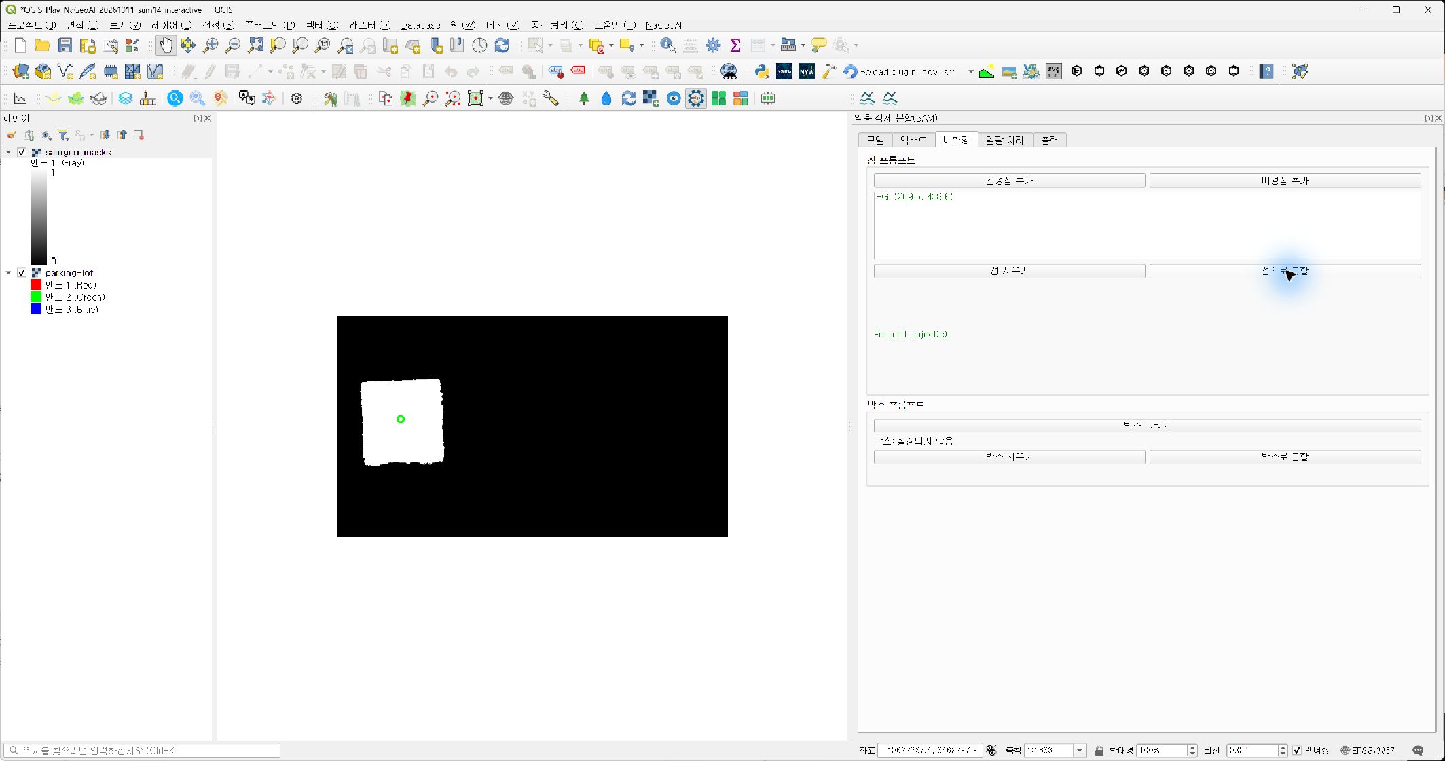Click the blue help question mark icon
The image size is (1445, 761).
(1266, 71)
